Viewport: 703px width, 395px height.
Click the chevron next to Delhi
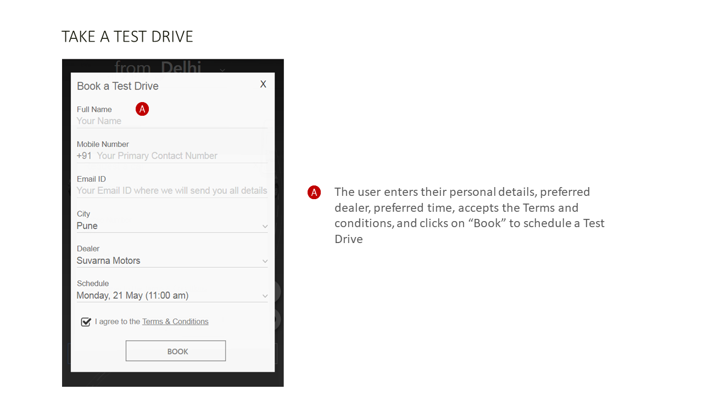[x=222, y=70]
